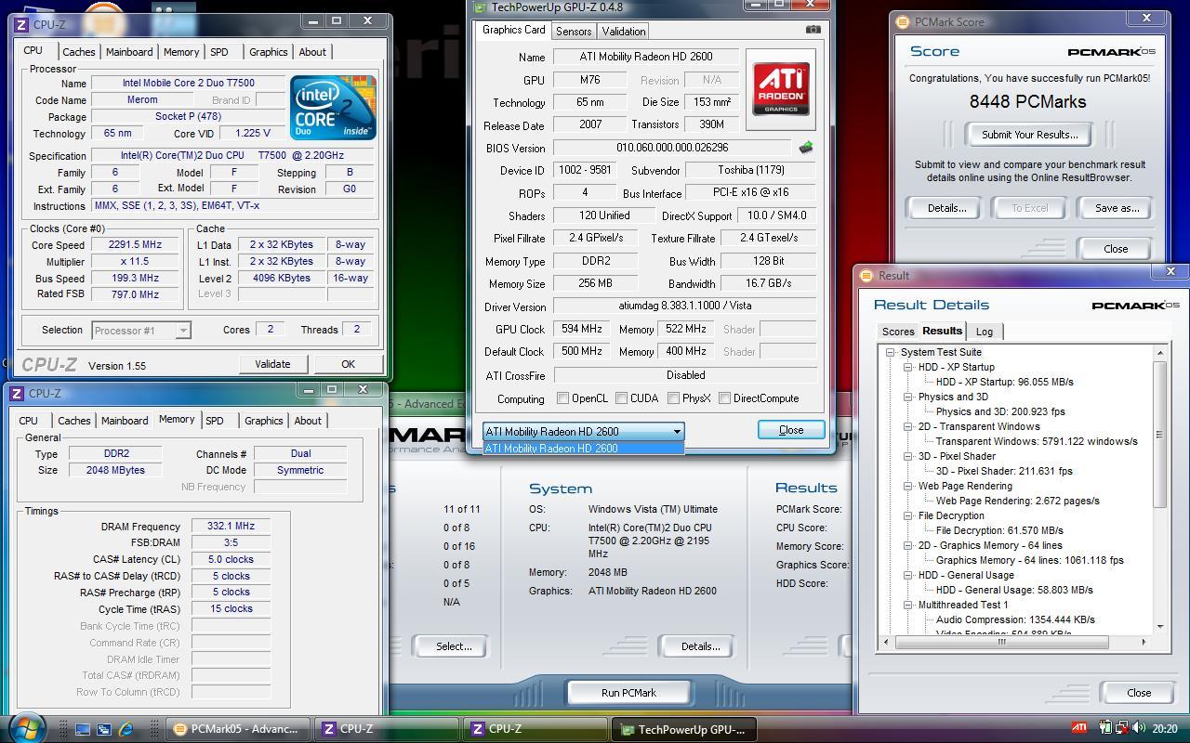
Task: Open the Sensors tab in GPU-Z
Action: pyautogui.click(x=574, y=31)
